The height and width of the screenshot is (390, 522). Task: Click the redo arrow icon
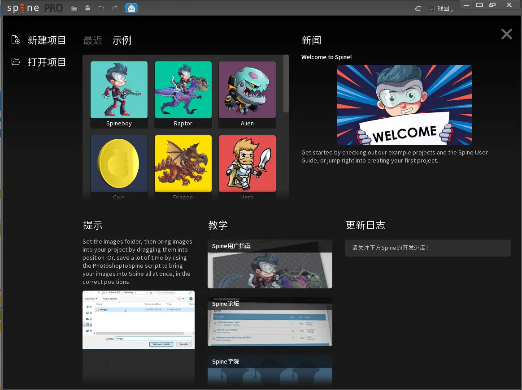point(115,8)
